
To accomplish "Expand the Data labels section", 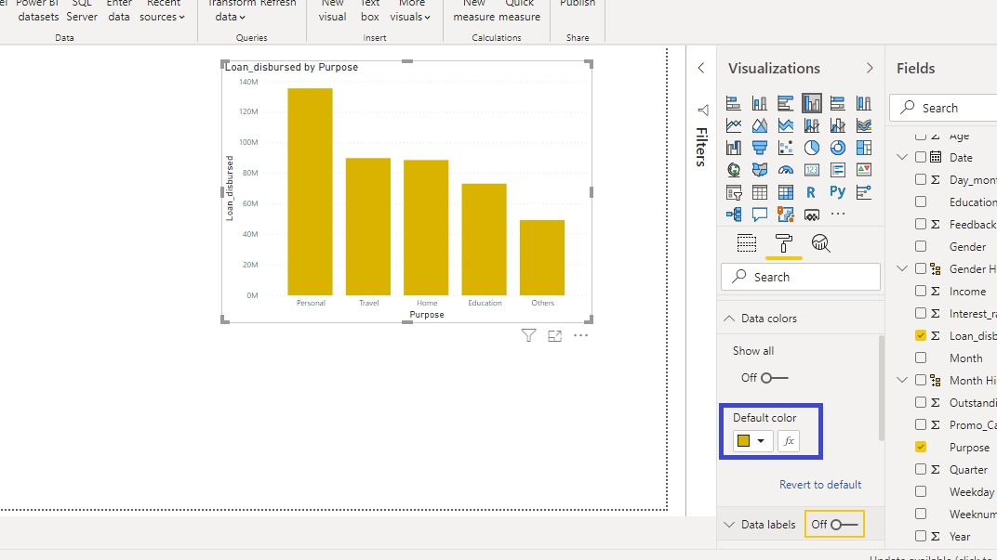I will 729,525.
